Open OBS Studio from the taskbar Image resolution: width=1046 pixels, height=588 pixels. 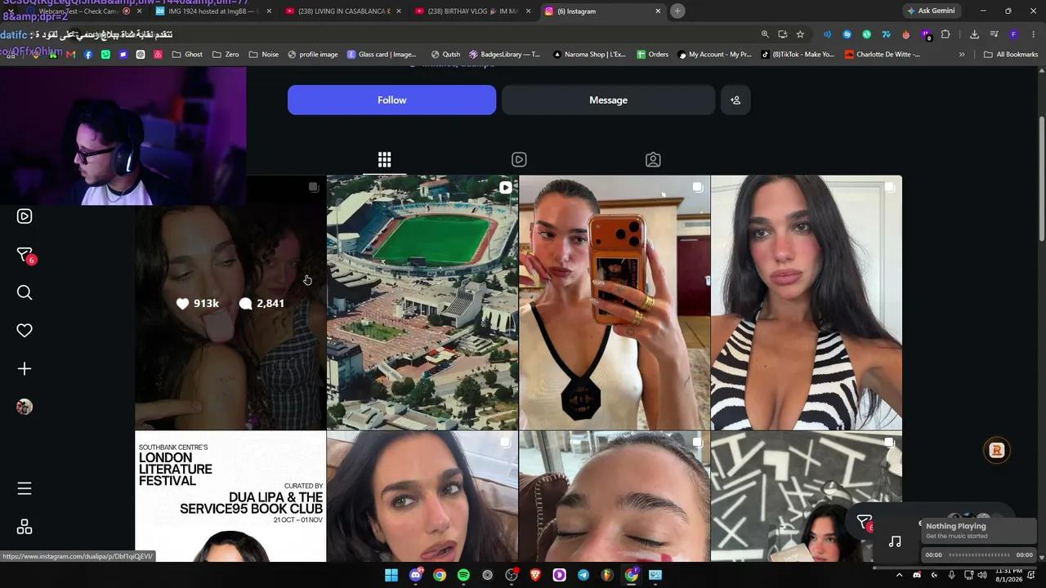pyautogui.click(x=512, y=575)
